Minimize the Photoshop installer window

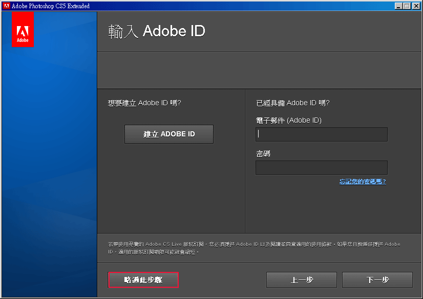coord(398,6)
